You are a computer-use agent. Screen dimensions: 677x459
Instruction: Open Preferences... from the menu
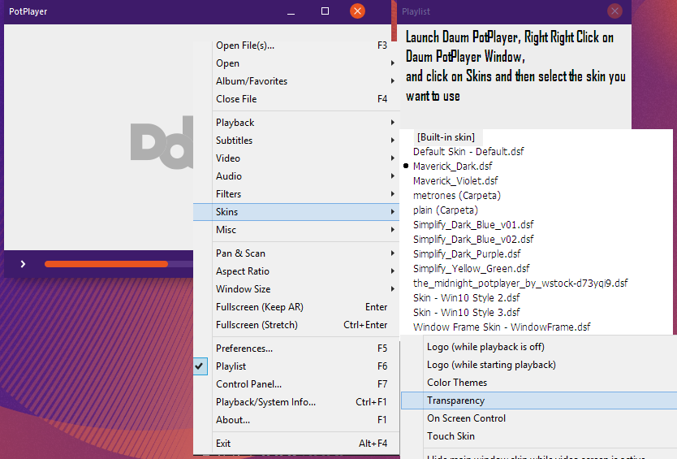point(244,349)
